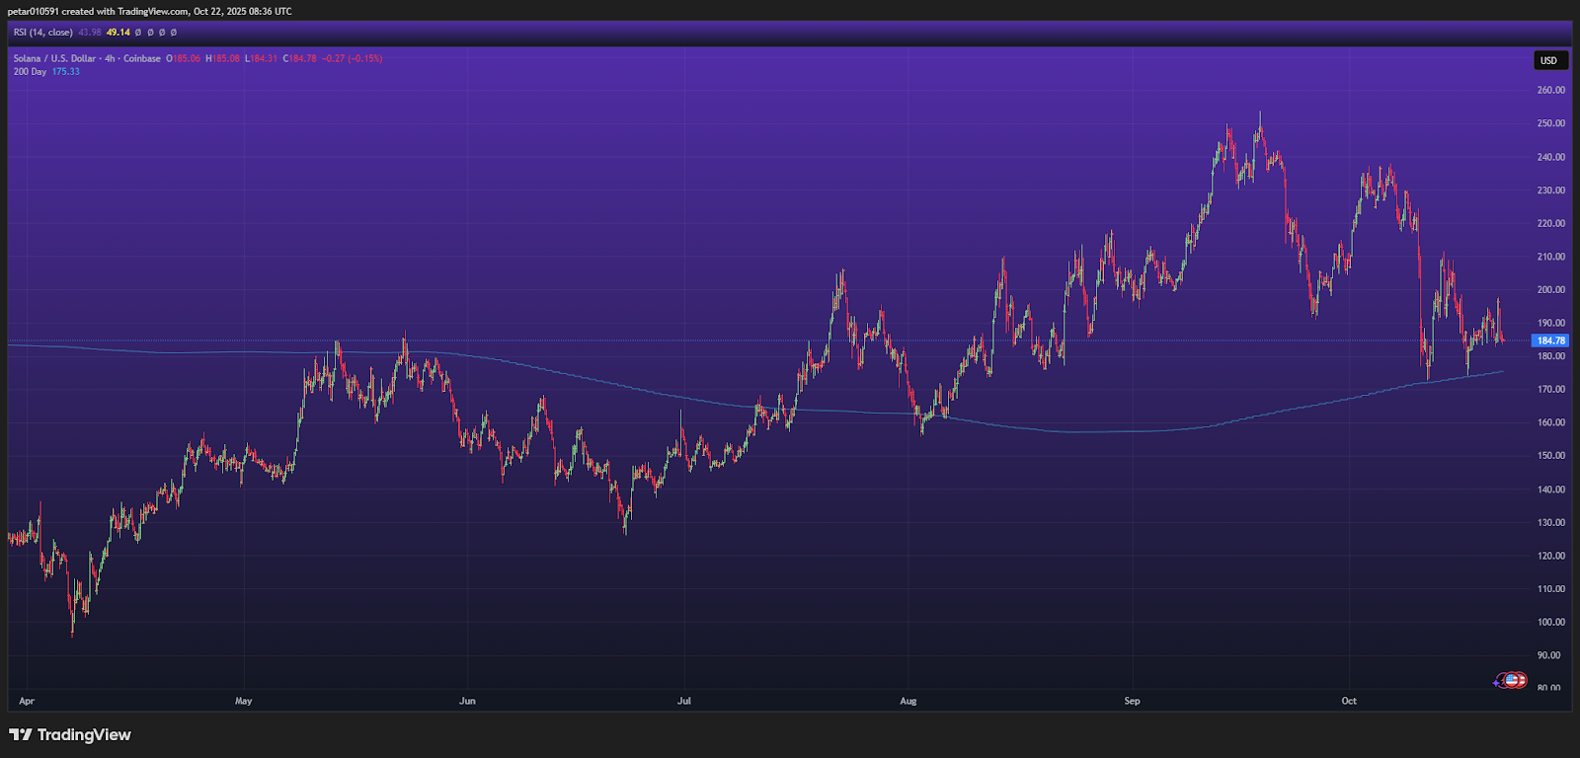Click the yellow 49.14 RSI value
This screenshot has height=758, width=1580.
[118, 33]
